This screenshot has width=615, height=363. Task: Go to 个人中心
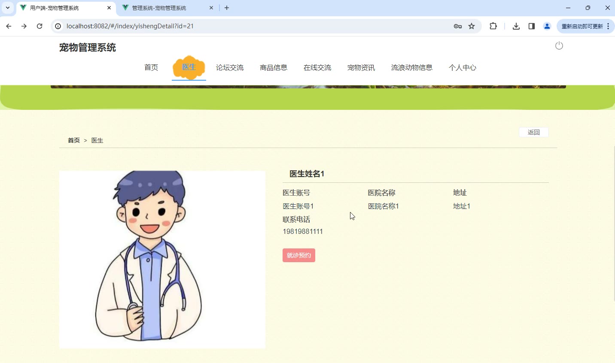click(463, 67)
